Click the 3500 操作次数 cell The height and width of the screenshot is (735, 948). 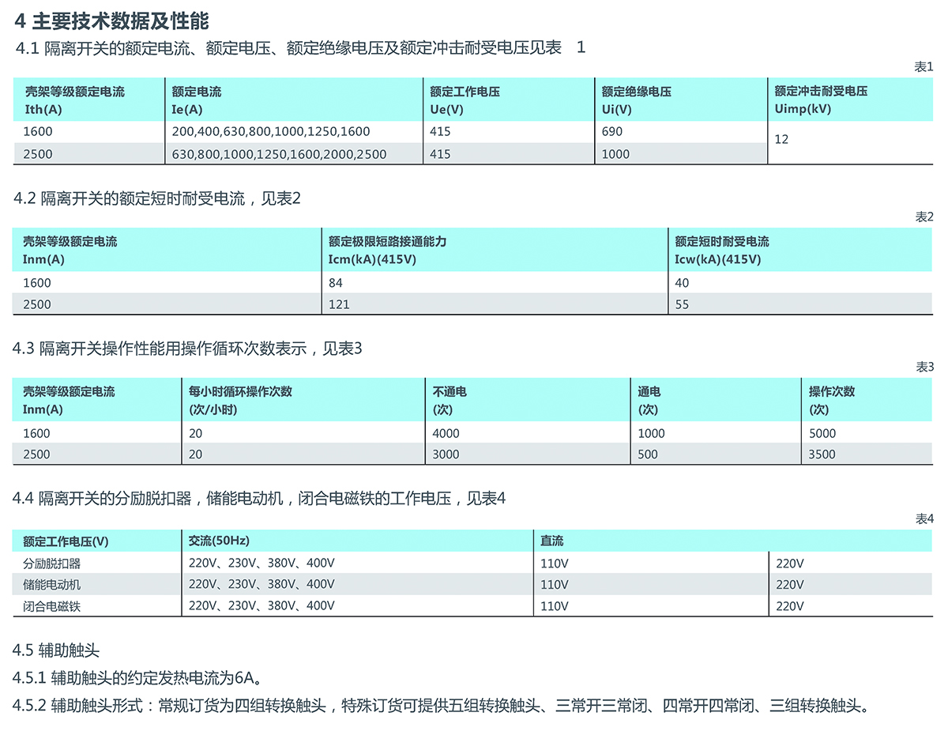(x=822, y=454)
